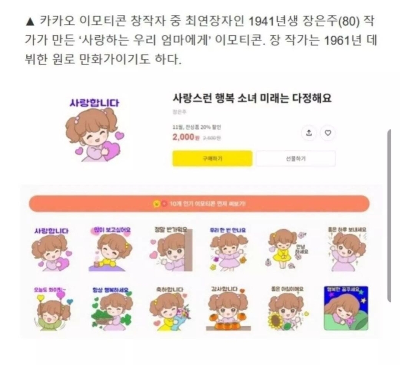The height and width of the screenshot is (365, 400).
Task: Select the 많이 보고싶어요 emoticon
Action: pos(111,249)
